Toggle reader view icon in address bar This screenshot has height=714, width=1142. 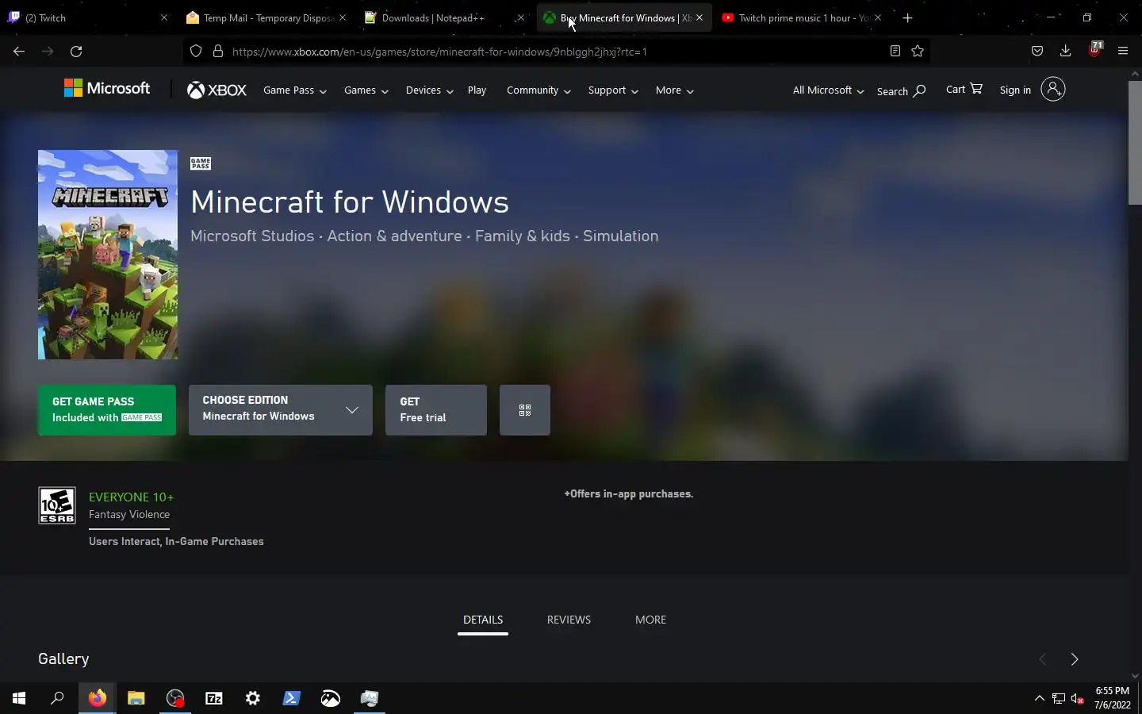[x=895, y=52]
